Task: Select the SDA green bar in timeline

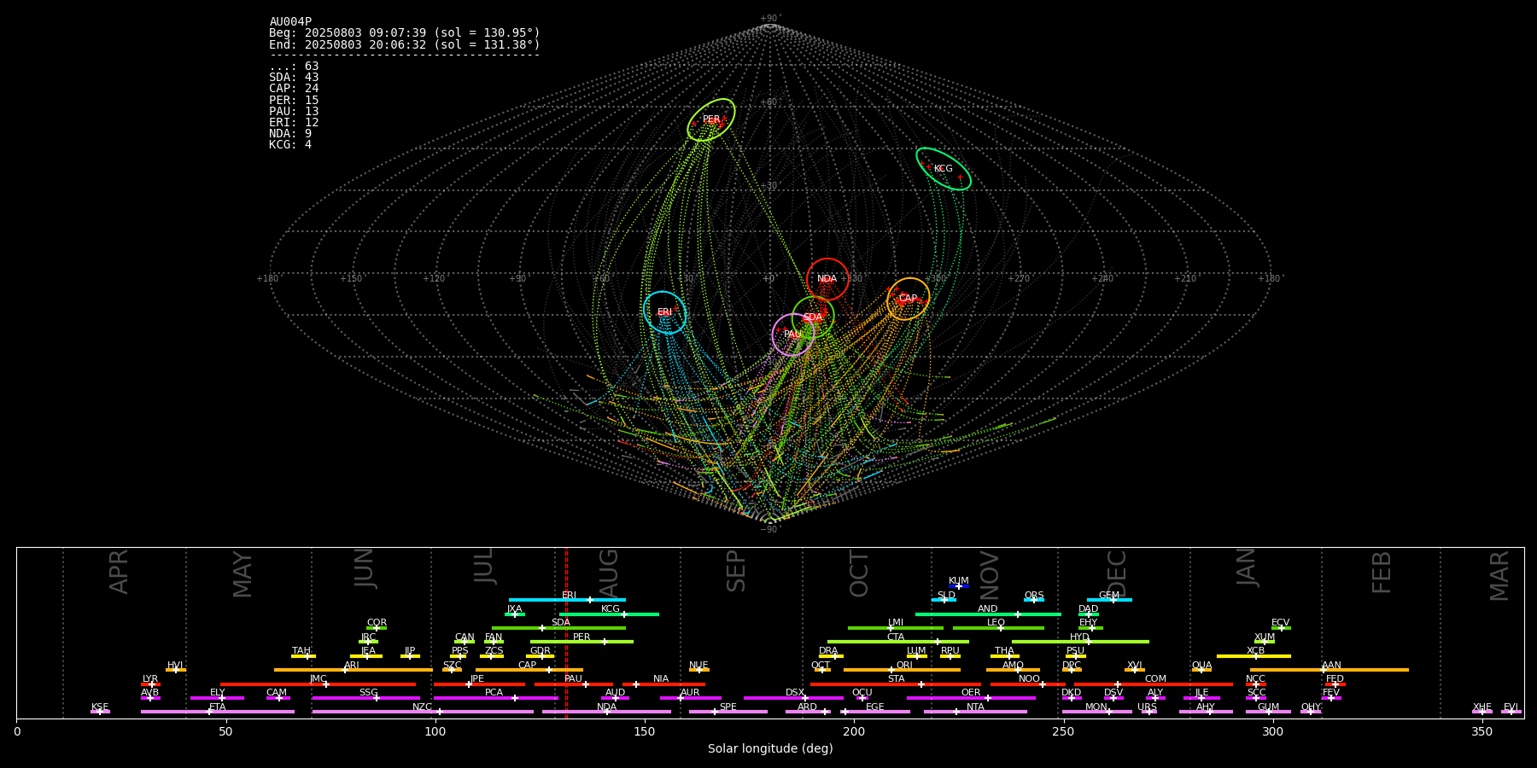Action: [x=558, y=628]
